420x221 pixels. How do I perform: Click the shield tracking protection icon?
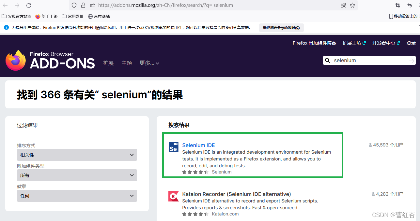tap(74, 5)
